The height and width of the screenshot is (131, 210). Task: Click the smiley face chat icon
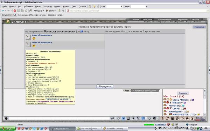pyautogui.click(x=149, y=118)
